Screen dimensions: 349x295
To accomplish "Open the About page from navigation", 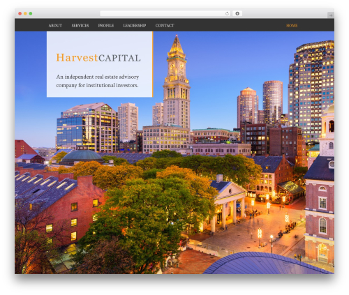I will tap(55, 26).
